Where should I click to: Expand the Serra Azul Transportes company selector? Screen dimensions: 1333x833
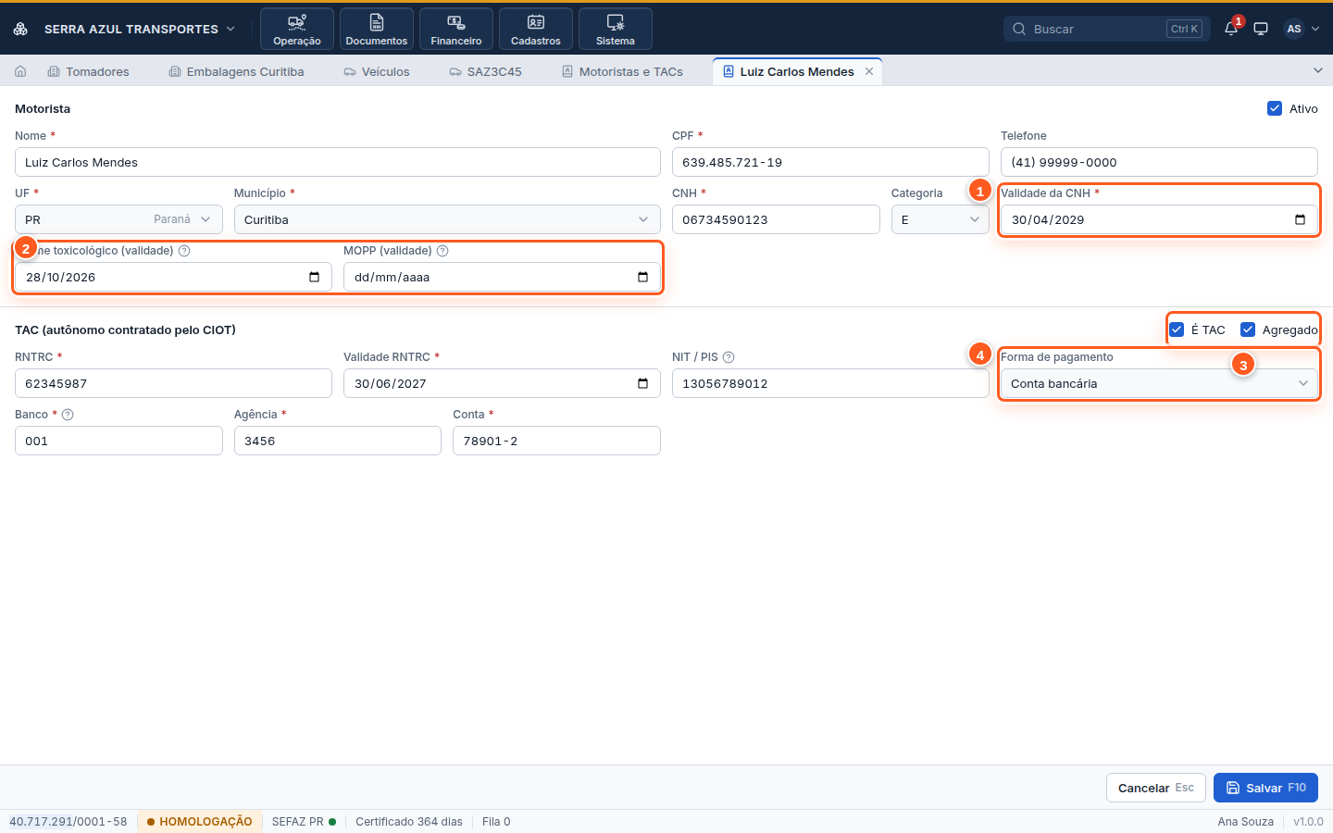pyautogui.click(x=140, y=29)
